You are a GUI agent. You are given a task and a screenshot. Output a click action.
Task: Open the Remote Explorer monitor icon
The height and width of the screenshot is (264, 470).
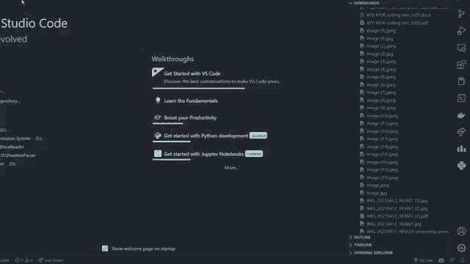461,48
